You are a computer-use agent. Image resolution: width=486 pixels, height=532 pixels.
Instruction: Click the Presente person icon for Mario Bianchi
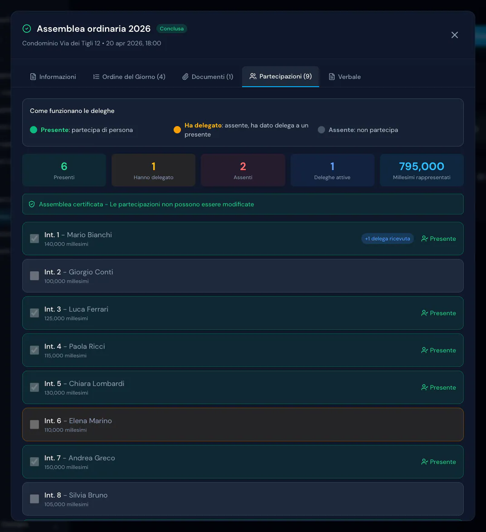tap(424, 239)
